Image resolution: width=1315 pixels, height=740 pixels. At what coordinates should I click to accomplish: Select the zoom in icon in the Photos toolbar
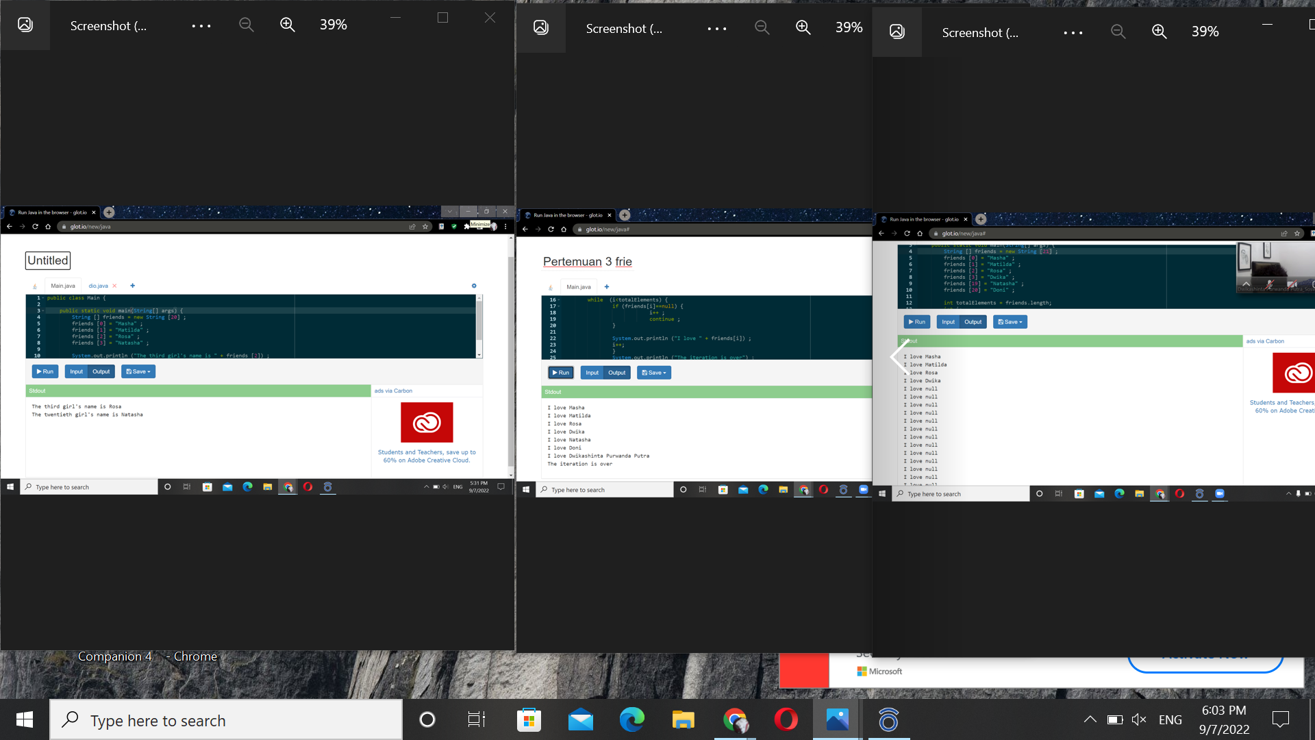pyautogui.click(x=287, y=25)
